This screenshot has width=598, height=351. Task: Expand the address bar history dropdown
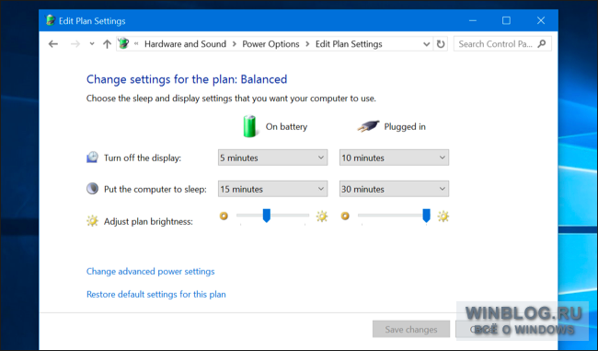point(427,44)
